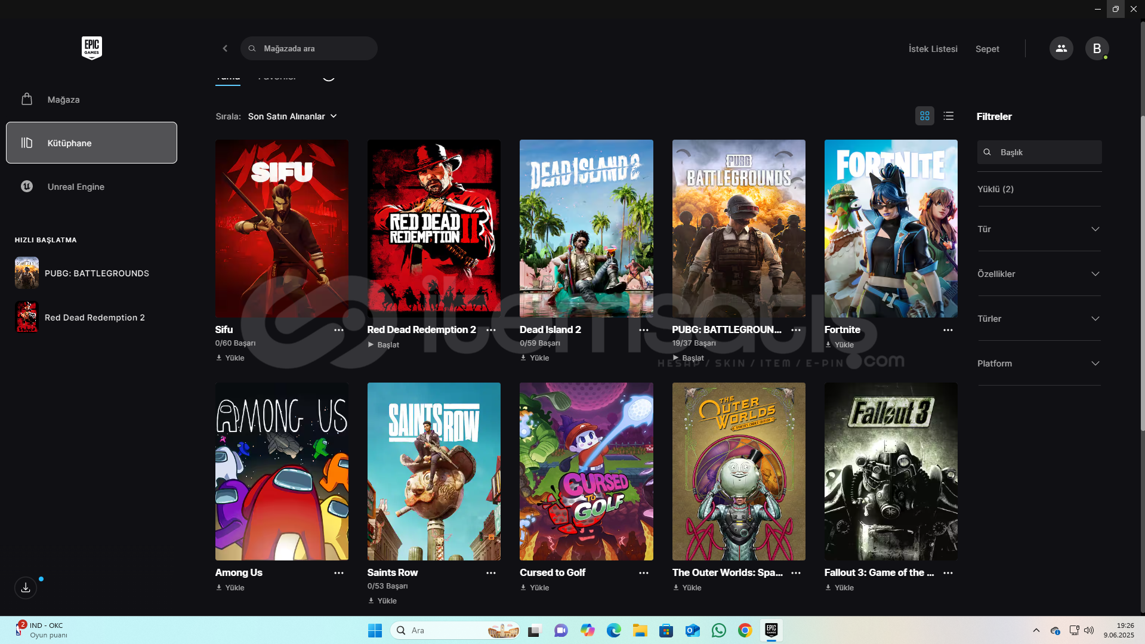The width and height of the screenshot is (1145, 644).
Task: Open the İstek Listesi link
Action: (x=933, y=49)
